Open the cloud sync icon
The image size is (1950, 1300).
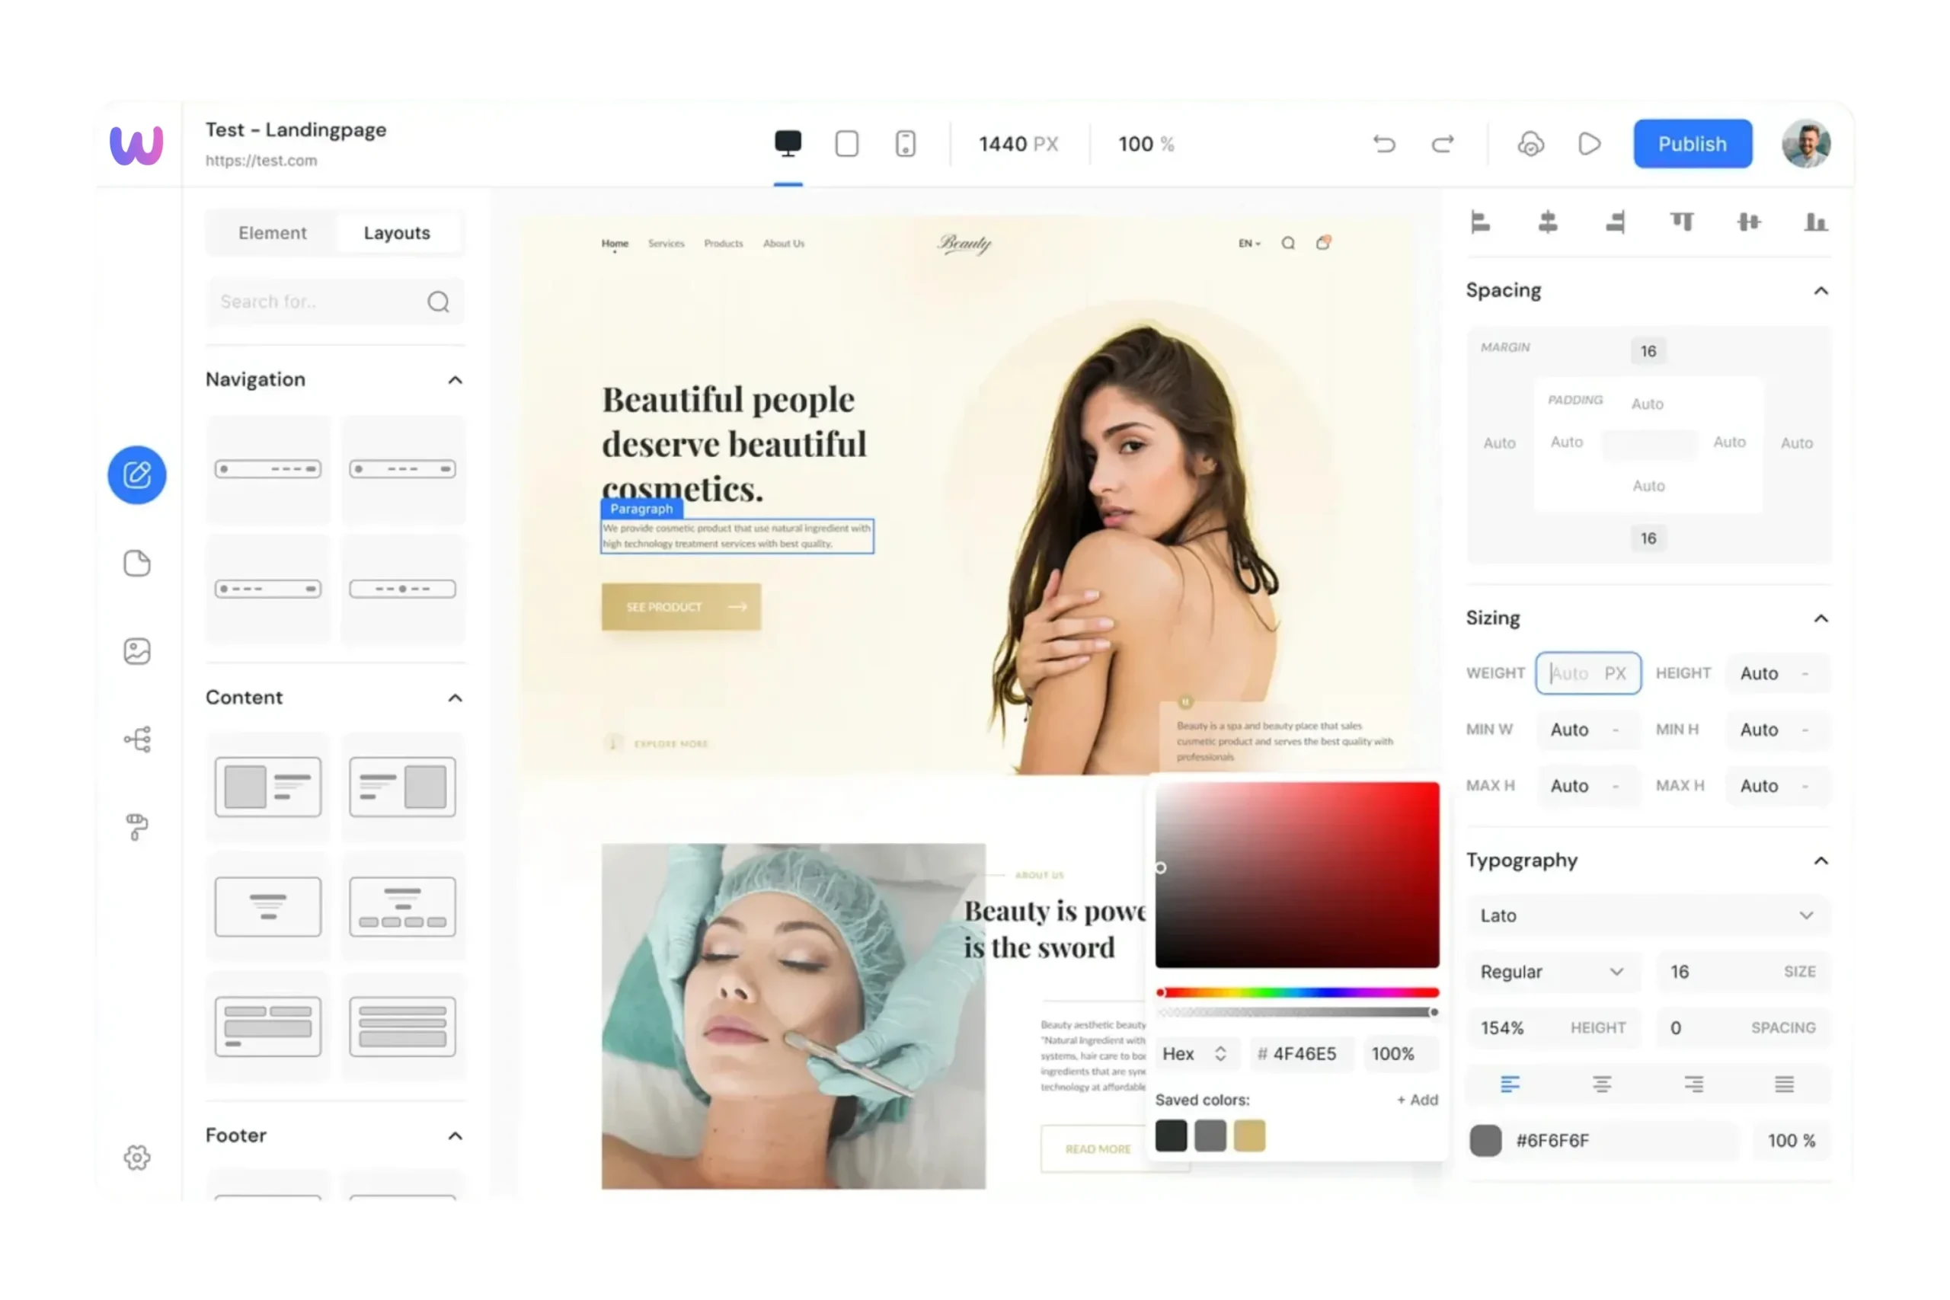[x=1530, y=143]
